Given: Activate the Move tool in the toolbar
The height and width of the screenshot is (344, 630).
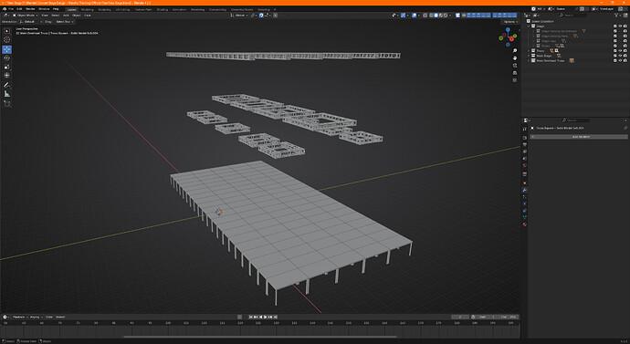Looking at the screenshot, I should tap(6, 49).
